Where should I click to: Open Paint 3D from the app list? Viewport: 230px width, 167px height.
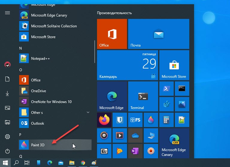click(55, 145)
